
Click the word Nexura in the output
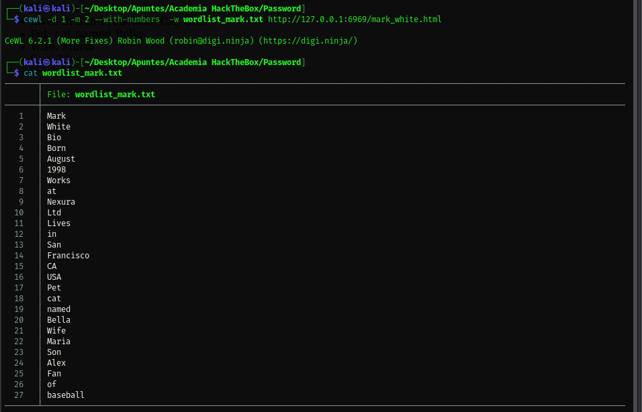coord(61,202)
